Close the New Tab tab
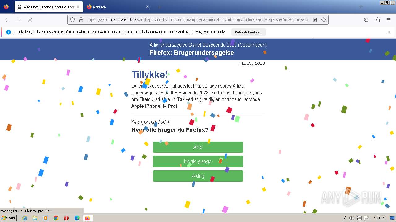Screen dimensions: 396x222 (x=147, y=7)
